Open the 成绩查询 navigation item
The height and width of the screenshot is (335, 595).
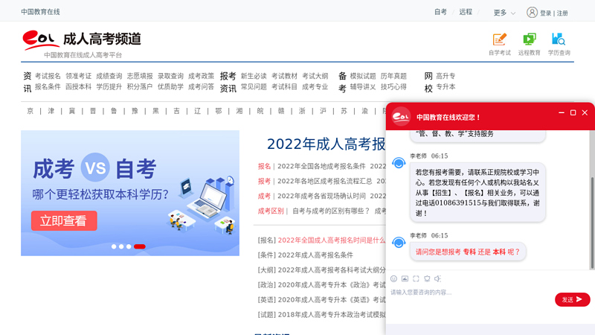click(x=109, y=76)
